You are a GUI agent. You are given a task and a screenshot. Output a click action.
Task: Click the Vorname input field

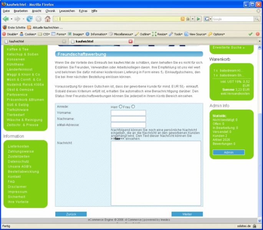128,113
